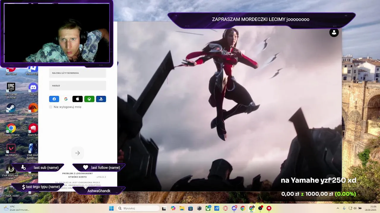Select the STAR WARS Jedi desktop icon

tap(11, 172)
